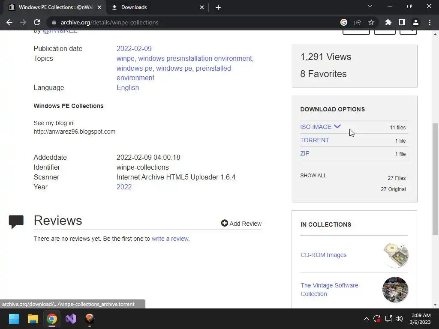Download the ISO IMAGE files
Screen dimensions: 439x329
click(x=316, y=127)
